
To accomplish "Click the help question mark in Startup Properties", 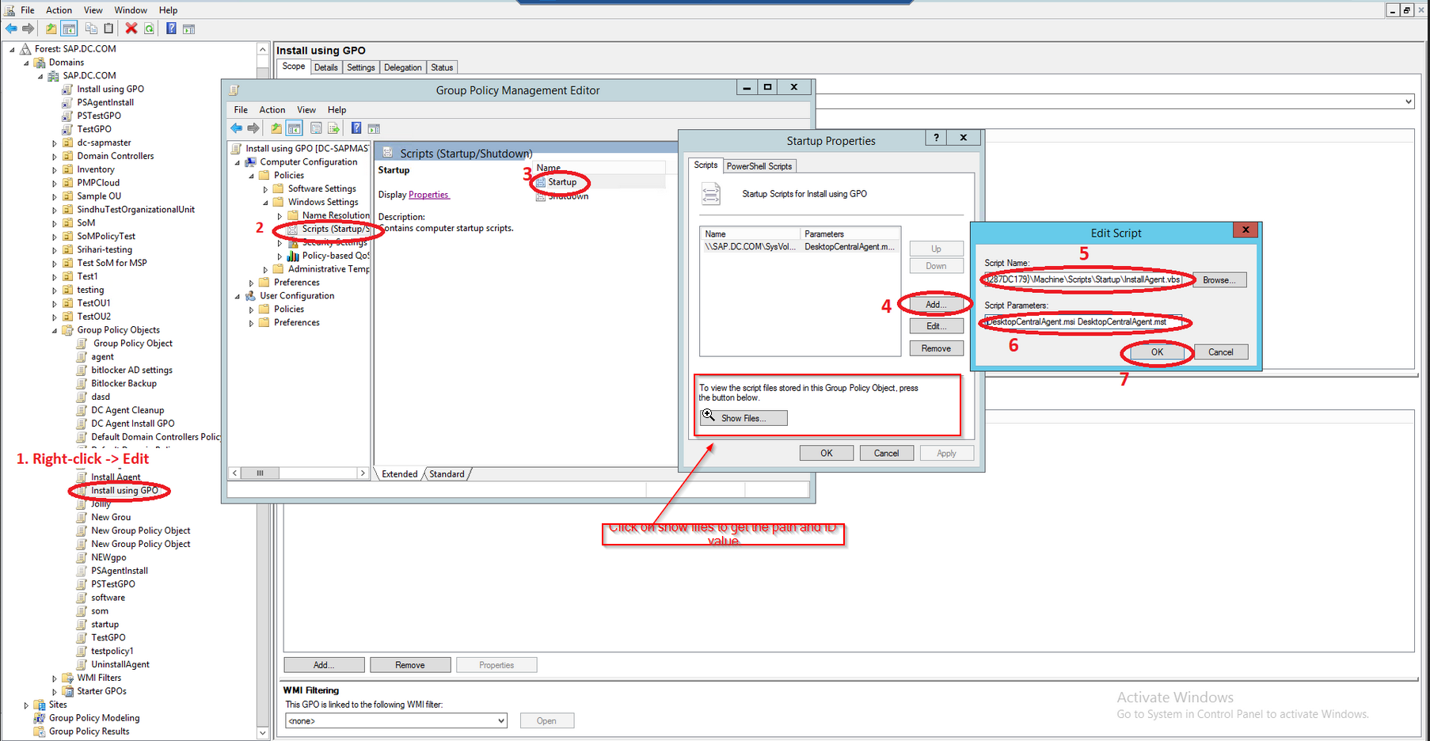I will click(x=936, y=138).
